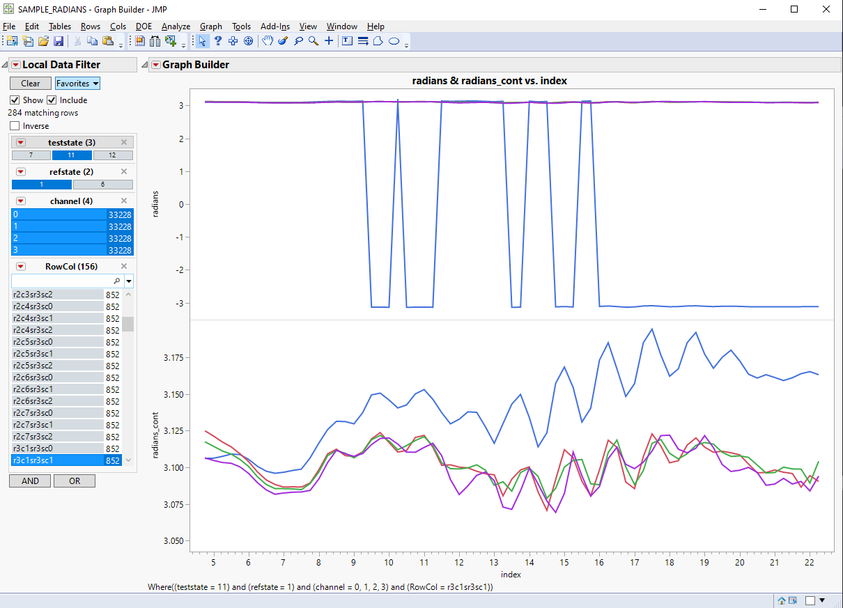
Task: Enable the Inverse filter option
Action: [15, 125]
